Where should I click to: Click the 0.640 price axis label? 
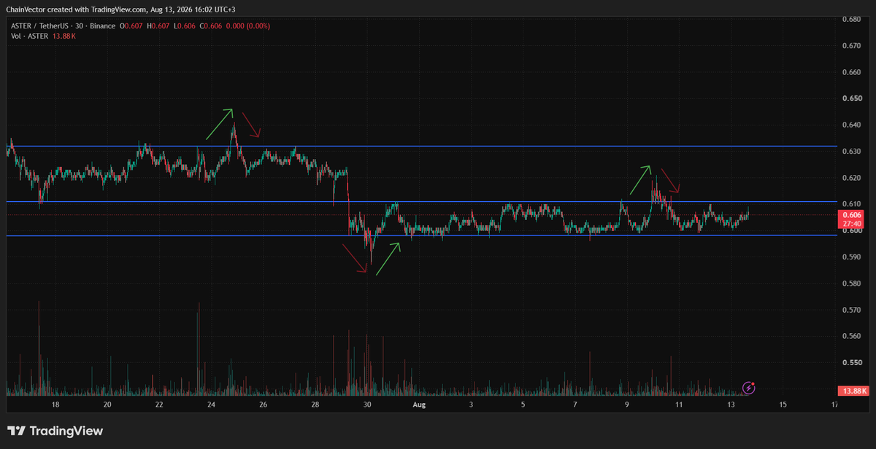pos(852,125)
